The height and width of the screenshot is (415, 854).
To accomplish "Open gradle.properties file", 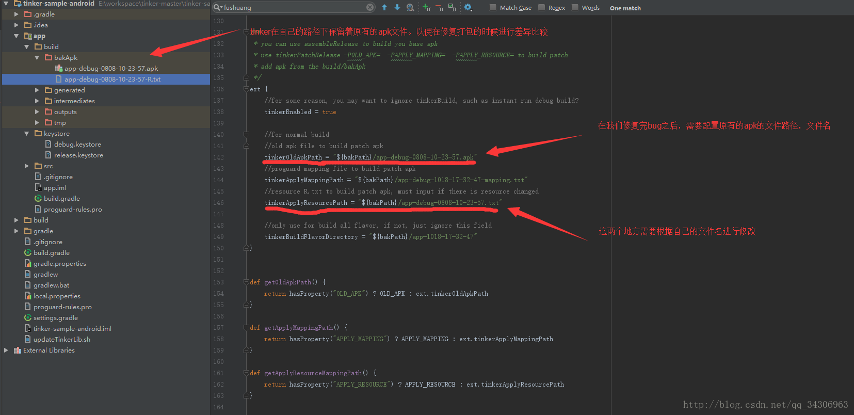I will click(x=60, y=263).
